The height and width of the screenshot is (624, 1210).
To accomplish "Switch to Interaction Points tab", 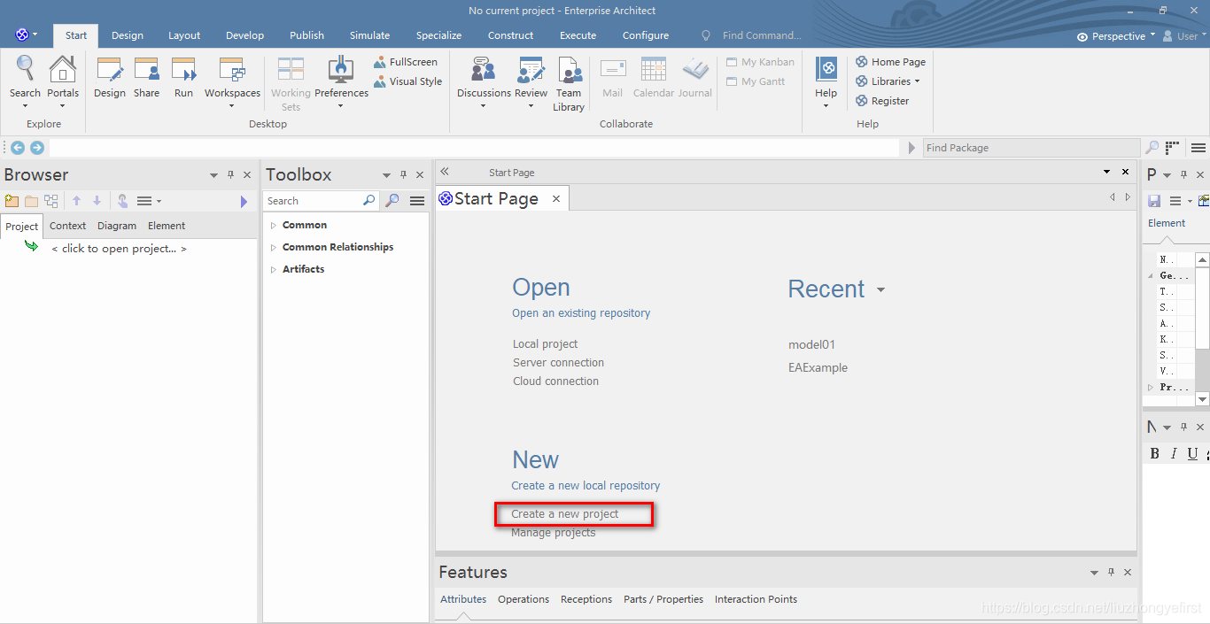I will (756, 599).
